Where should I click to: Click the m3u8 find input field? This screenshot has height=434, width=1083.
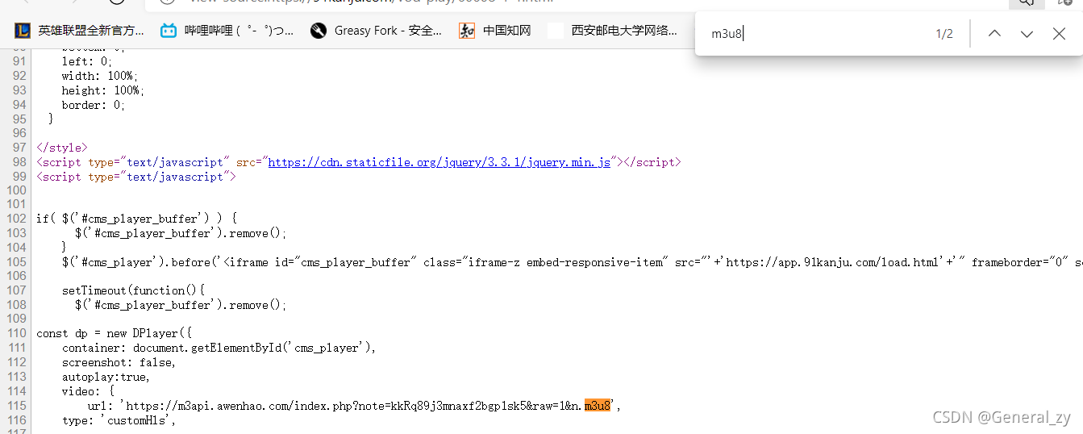pos(814,34)
